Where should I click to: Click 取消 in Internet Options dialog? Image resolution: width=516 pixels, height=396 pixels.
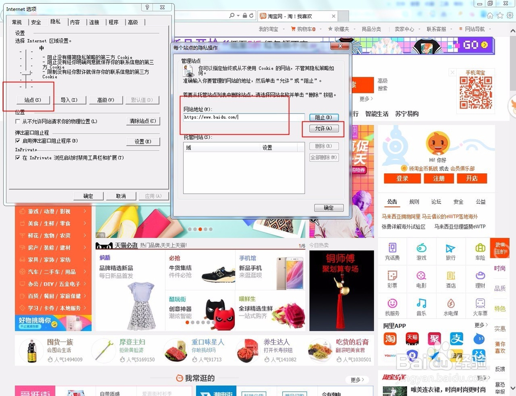coord(121,196)
